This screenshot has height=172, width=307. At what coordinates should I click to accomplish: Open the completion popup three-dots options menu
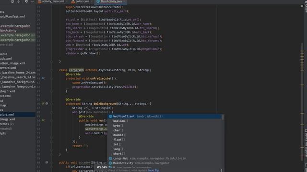(x=222, y=170)
